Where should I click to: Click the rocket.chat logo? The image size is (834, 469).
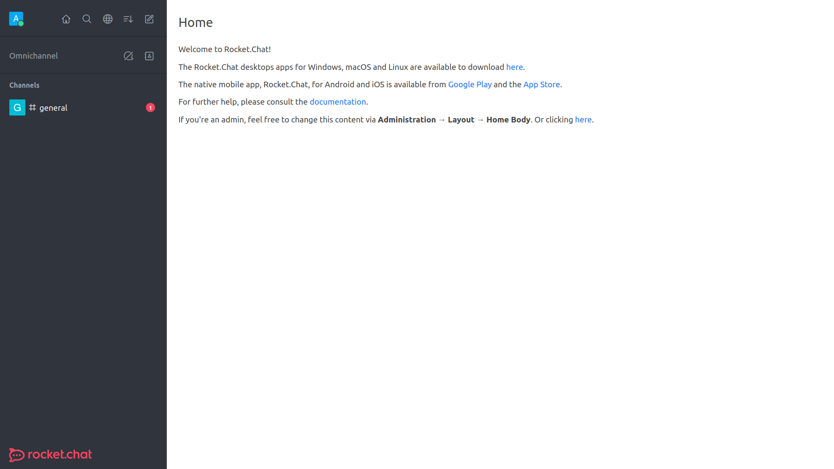50,454
